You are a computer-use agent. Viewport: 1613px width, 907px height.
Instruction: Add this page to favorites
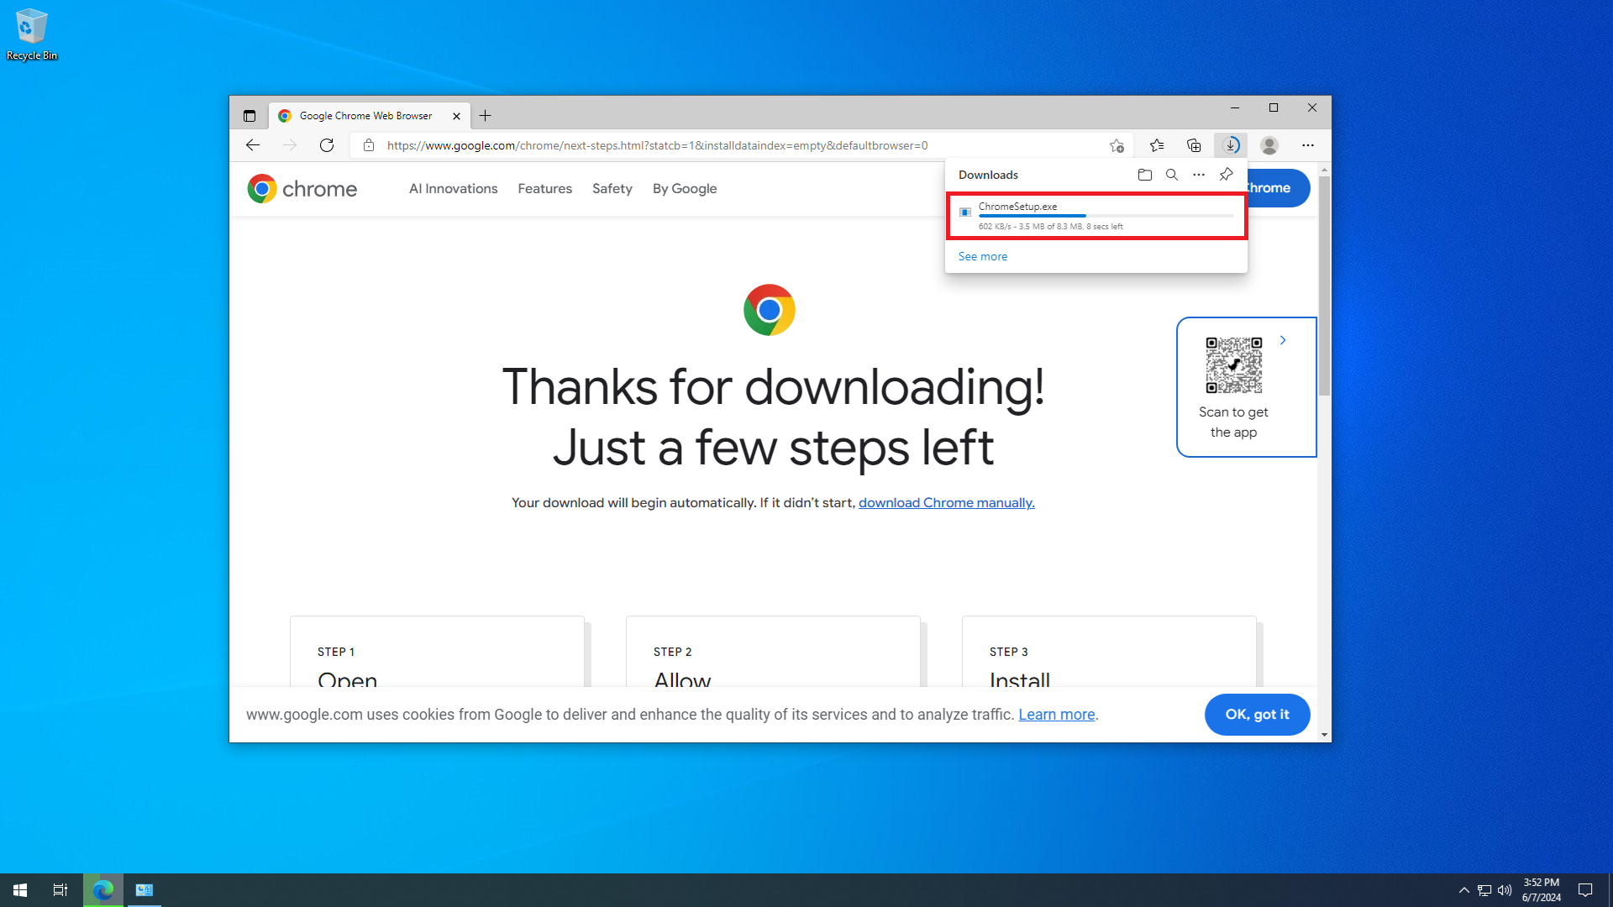(1116, 145)
